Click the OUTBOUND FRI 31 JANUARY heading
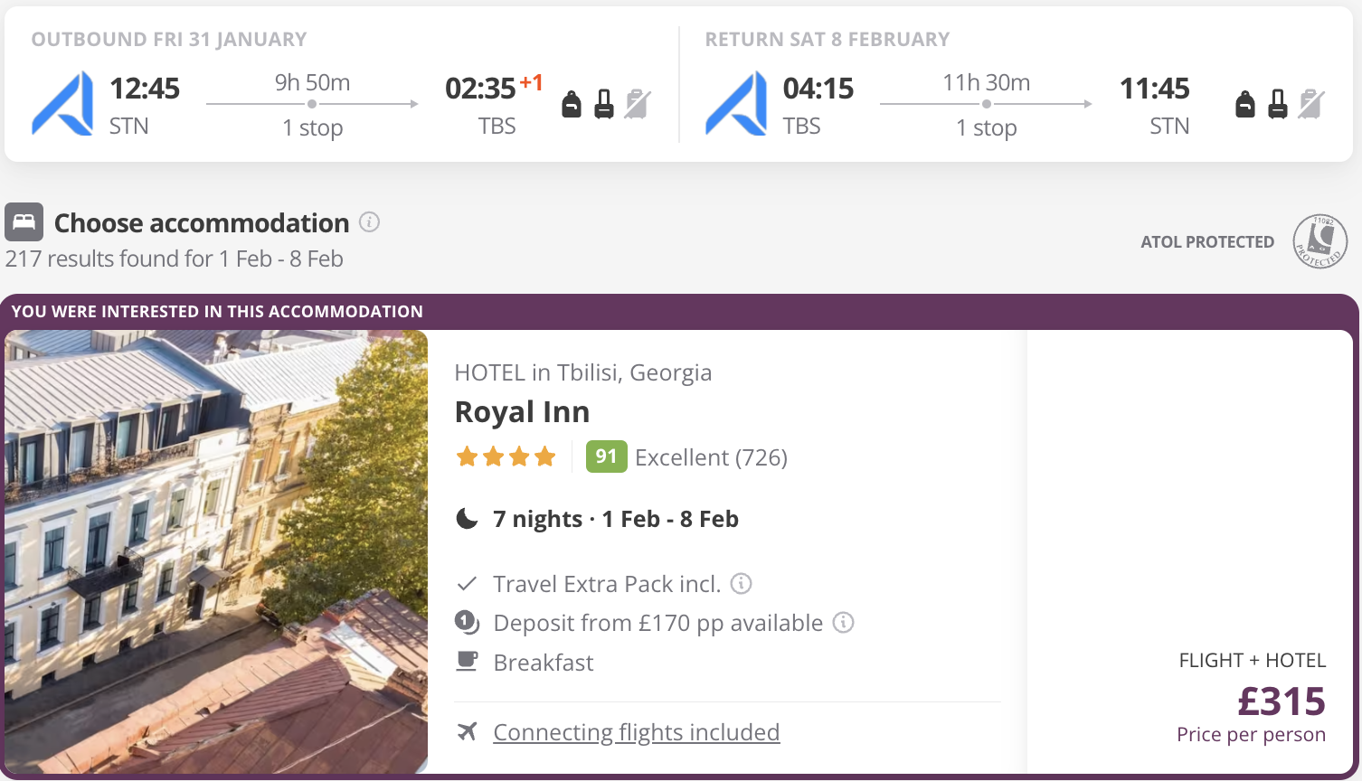 coord(169,40)
